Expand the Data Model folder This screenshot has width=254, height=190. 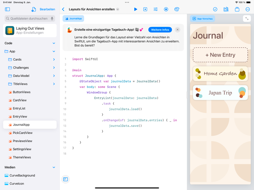pyautogui.click(x=54, y=76)
